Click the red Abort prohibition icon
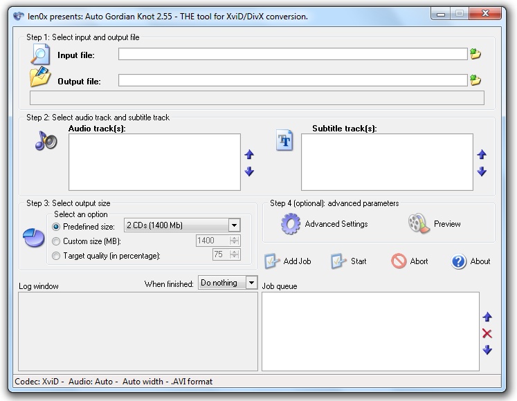The image size is (517, 401). pyautogui.click(x=399, y=261)
